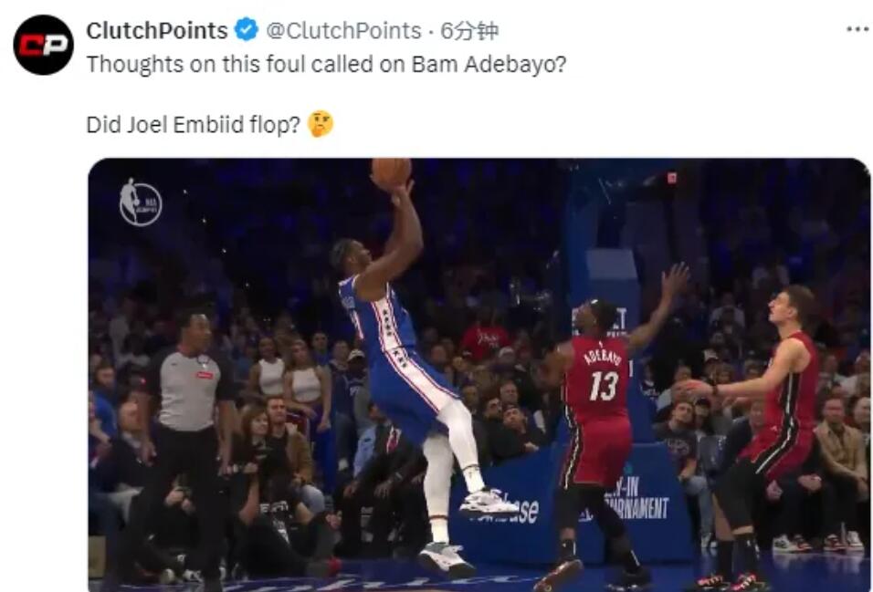The image size is (873, 592).
Task: Play the embedded basketball video
Action: (479, 376)
